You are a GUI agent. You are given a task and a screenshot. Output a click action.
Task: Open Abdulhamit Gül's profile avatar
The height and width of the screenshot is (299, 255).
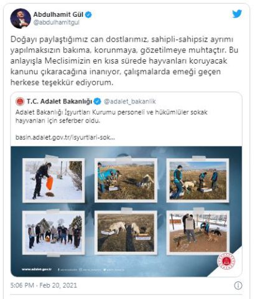[21, 18]
